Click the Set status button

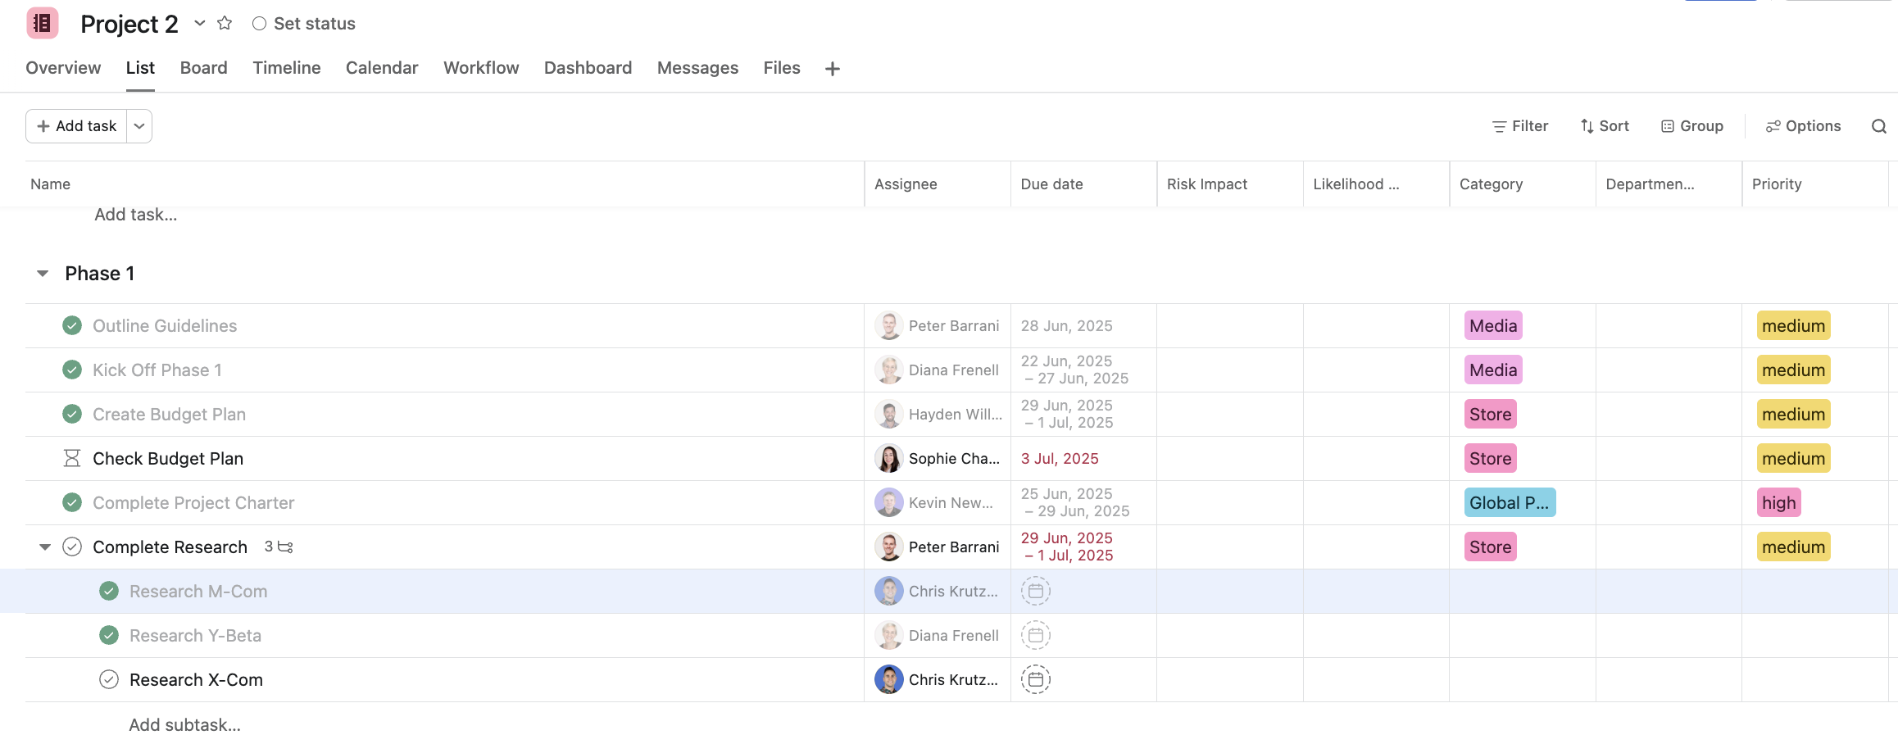pos(304,24)
